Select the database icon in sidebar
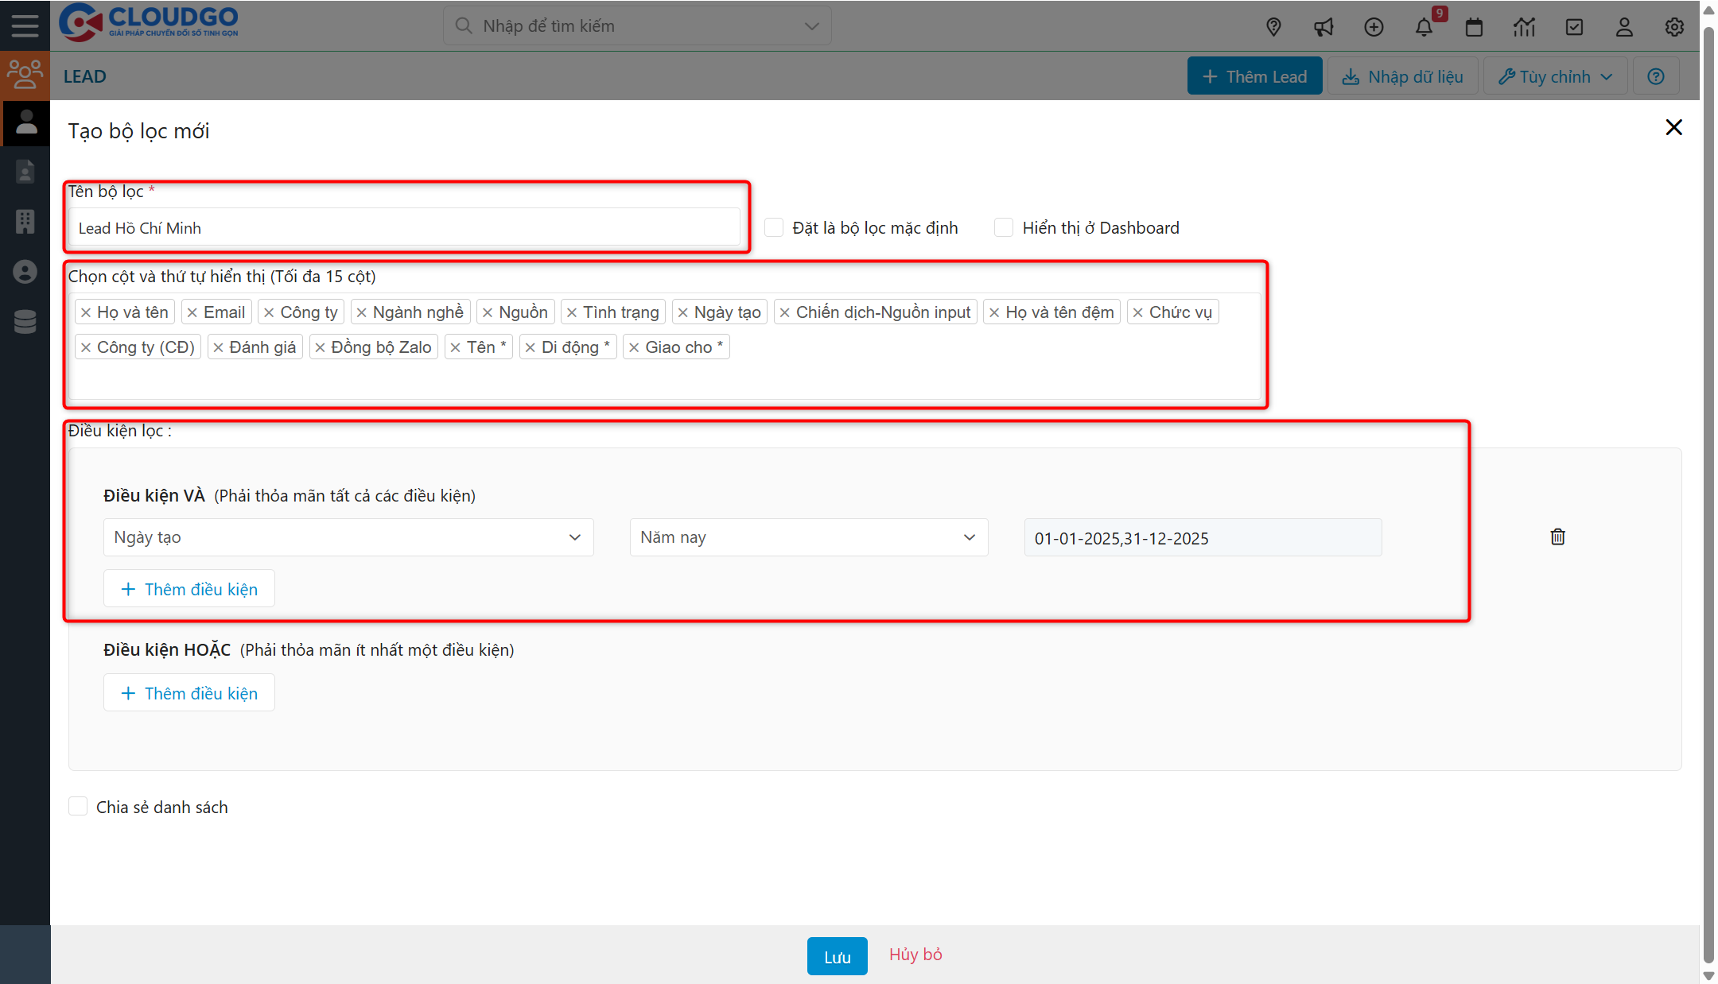Screen dimensions: 1718x984 (25, 322)
